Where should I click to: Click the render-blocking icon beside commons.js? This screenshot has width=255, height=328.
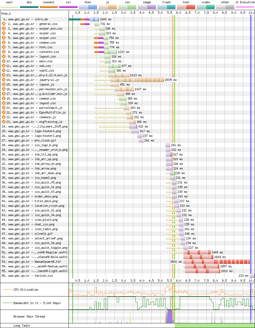4,117
